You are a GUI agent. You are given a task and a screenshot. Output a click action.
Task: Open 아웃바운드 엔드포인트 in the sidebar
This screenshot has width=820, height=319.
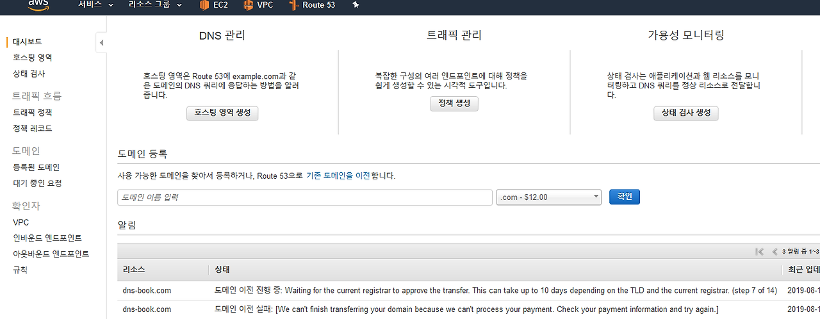(51, 254)
